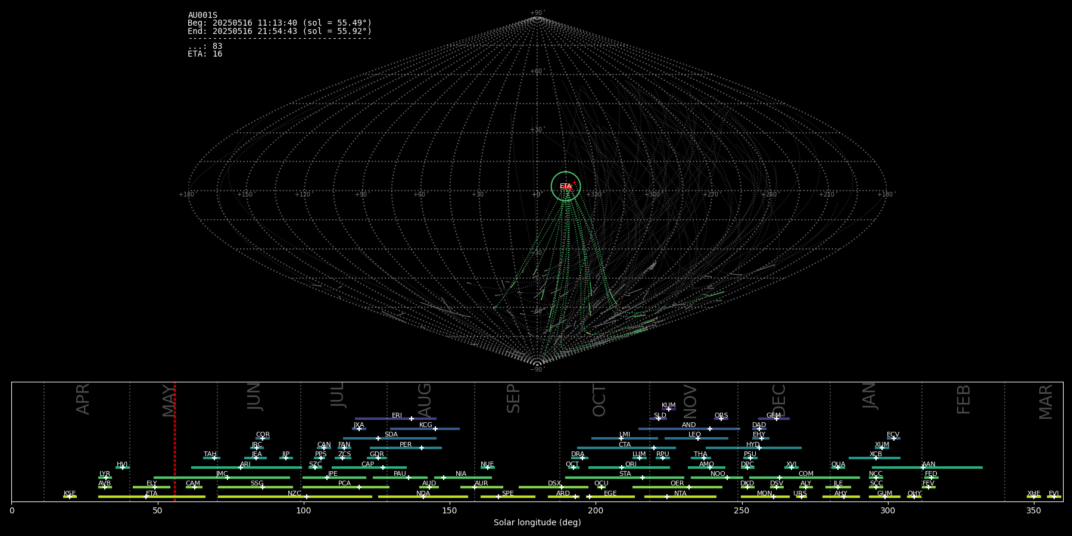This screenshot has width=1072, height=536.
Task: Click the QUA shower label
Action: click(839, 465)
